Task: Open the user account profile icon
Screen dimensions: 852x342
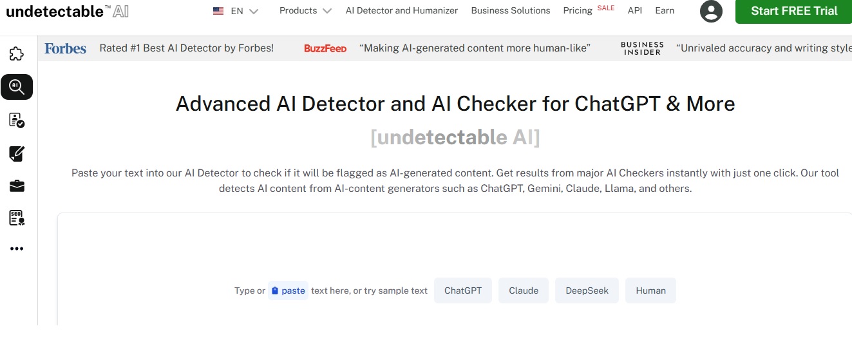Action: pyautogui.click(x=711, y=11)
